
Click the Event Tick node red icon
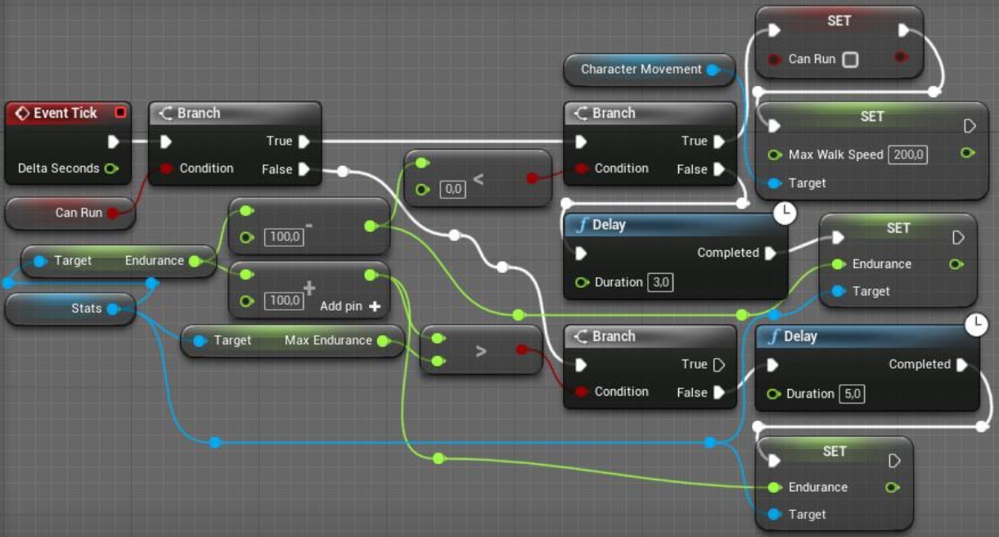point(121,113)
